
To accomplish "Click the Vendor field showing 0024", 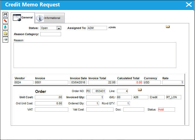I will (24, 82).
